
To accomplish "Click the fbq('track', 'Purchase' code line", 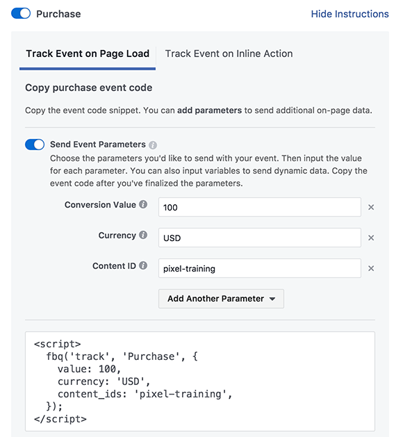I will pyautogui.click(x=122, y=356).
